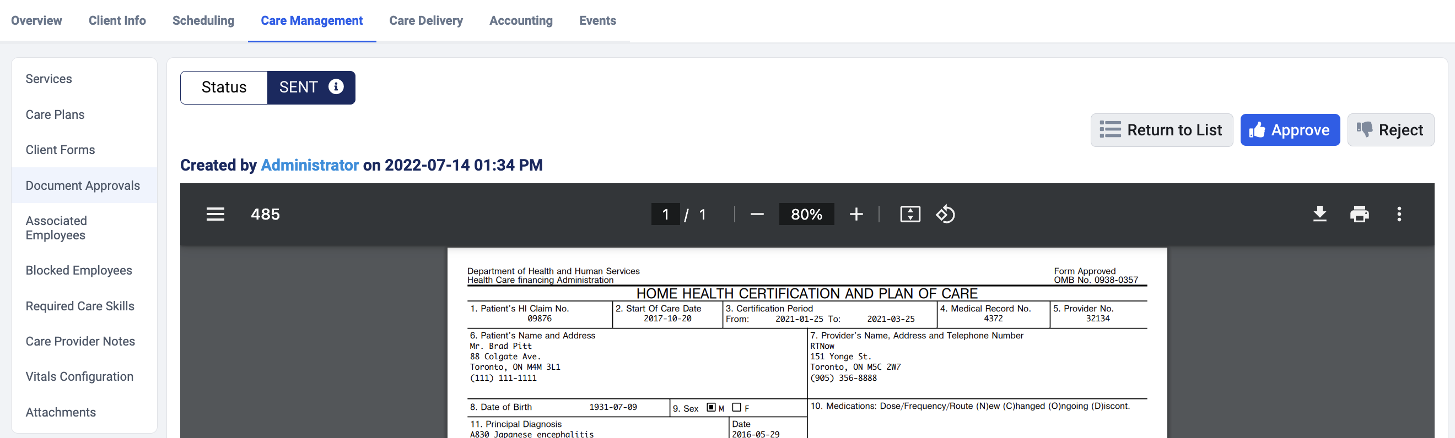Click the PDF title 485
This screenshot has width=1455, height=438.
pyautogui.click(x=266, y=214)
